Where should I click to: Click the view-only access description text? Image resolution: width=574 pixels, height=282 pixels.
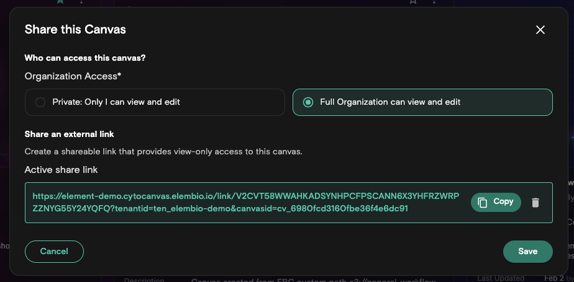point(163,152)
